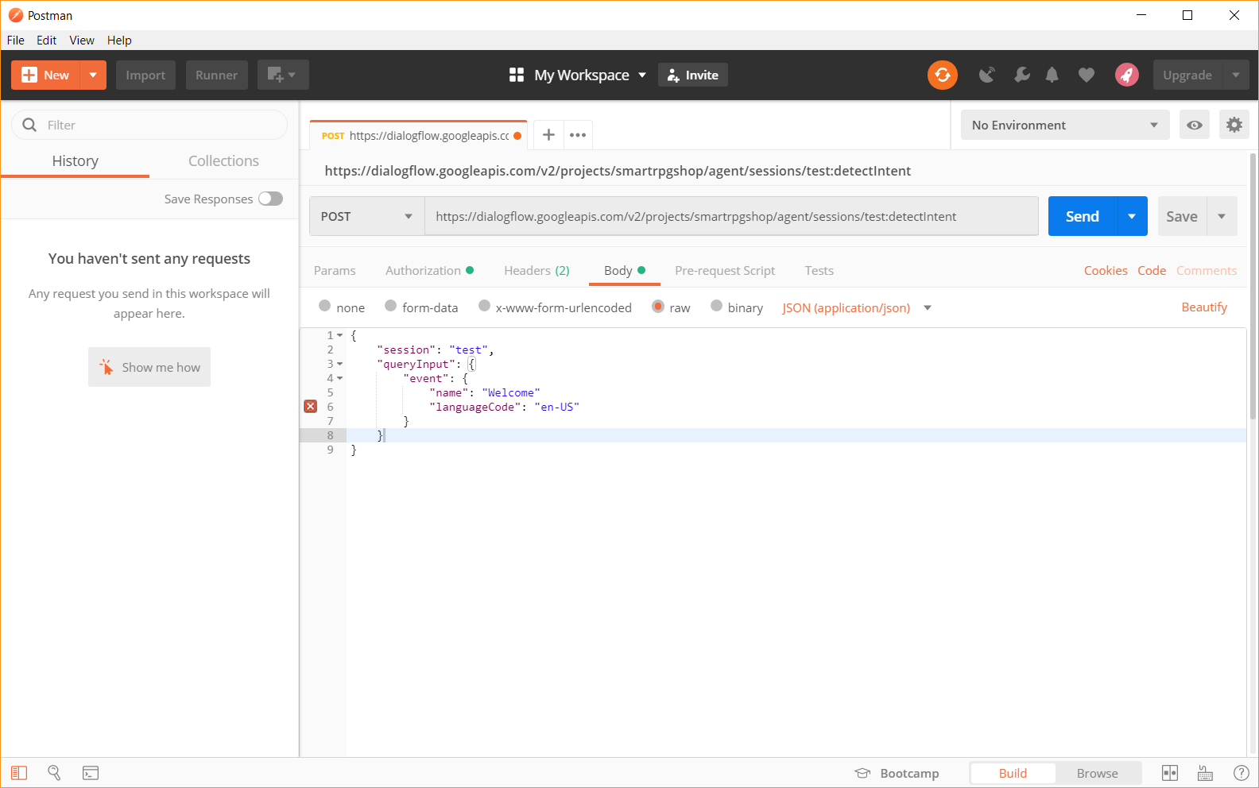Switch to Build mode
Viewport: 1259px width, 788px height.
(x=1013, y=773)
